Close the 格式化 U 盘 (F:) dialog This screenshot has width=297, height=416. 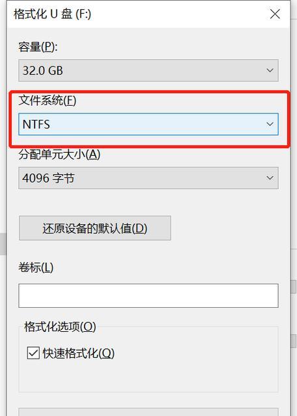click(275, 14)
